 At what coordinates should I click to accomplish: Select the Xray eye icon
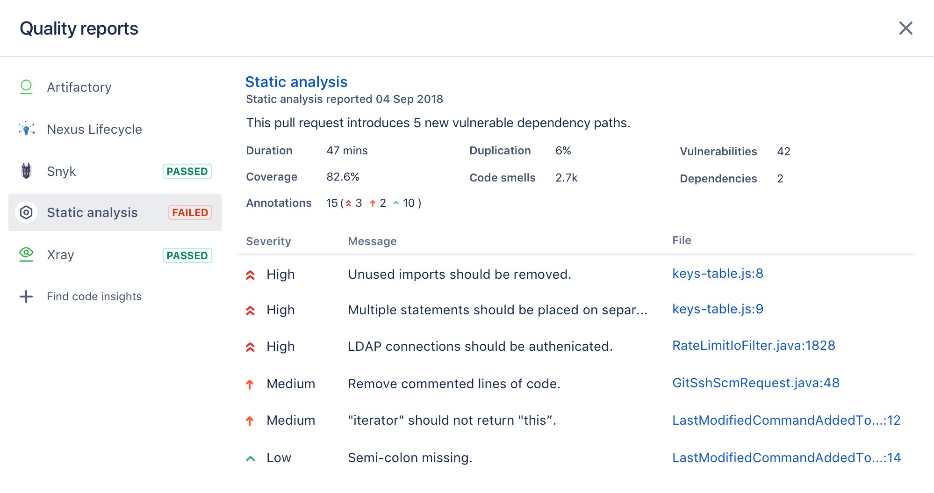click(27, 254)
